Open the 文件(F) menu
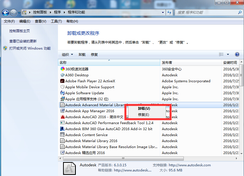The image size is (244, 176). click(x=9, y=21)
